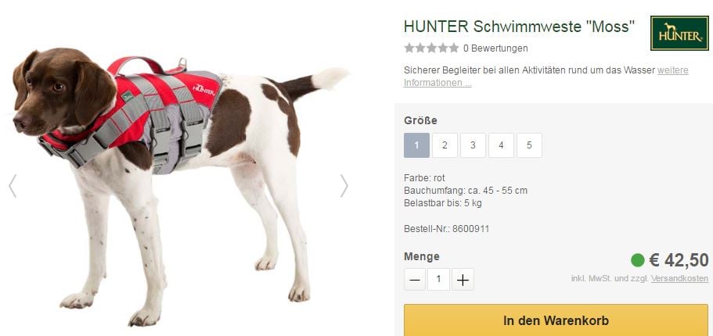This screenshot has height=336, width=713.
Task: Increase quantity with the plus button
Action: [x=463, y=279]
